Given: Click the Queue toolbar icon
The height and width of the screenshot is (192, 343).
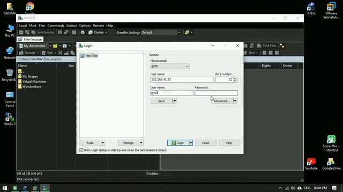Looking at the screenshot, I should [91, 33].
